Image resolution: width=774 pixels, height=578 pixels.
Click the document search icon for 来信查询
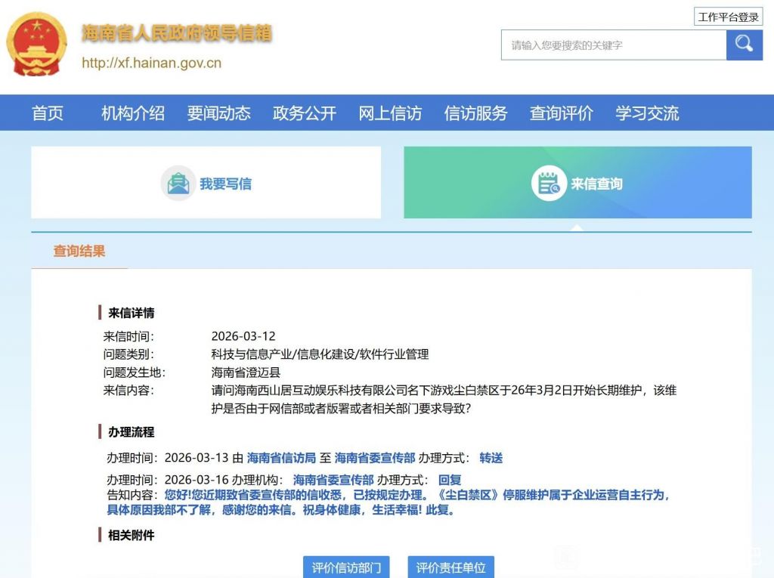548,184
